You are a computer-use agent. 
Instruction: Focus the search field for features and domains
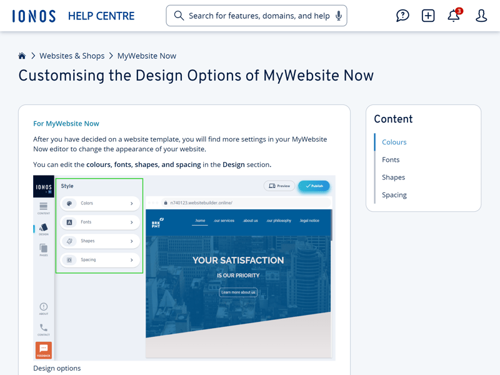(x=256, y=16)
